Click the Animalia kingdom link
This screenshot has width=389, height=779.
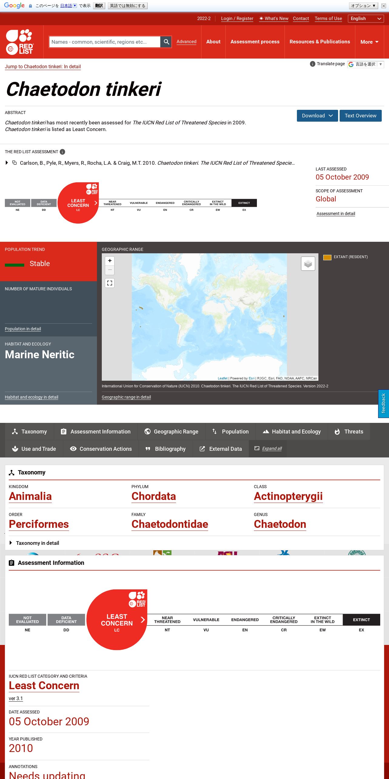click(30, 496)
